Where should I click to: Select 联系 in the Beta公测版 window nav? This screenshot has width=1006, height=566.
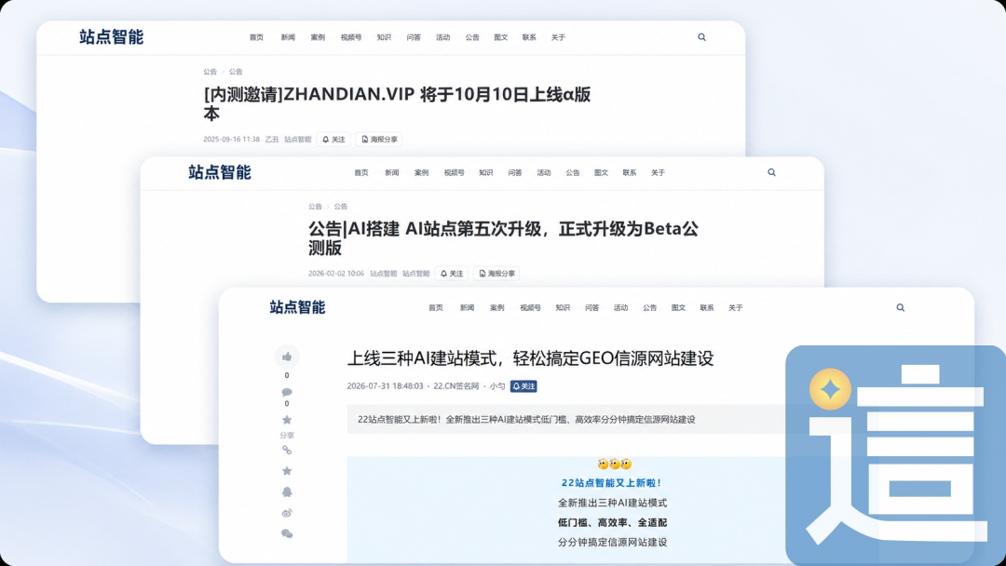coord(630,172)
